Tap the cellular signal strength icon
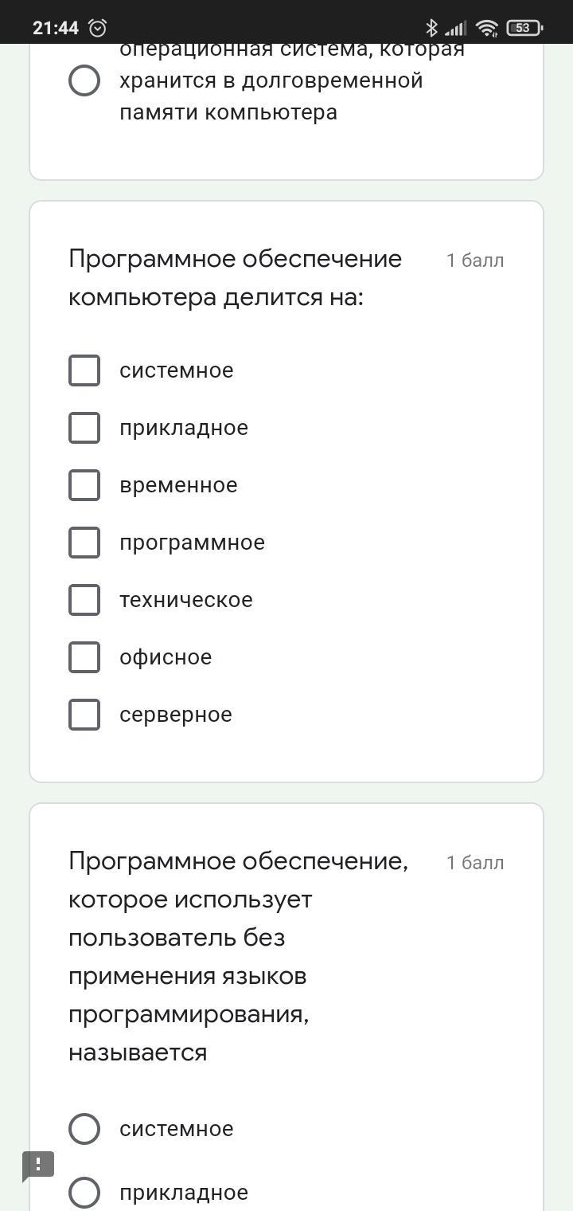 pos(456,29)
